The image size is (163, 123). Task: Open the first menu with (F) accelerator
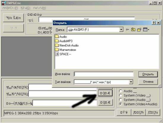10,8
